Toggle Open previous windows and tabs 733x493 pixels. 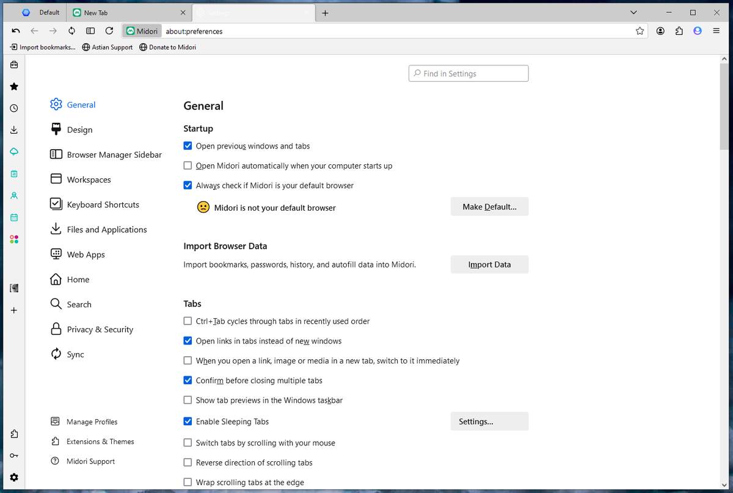(x=188, y=146)
